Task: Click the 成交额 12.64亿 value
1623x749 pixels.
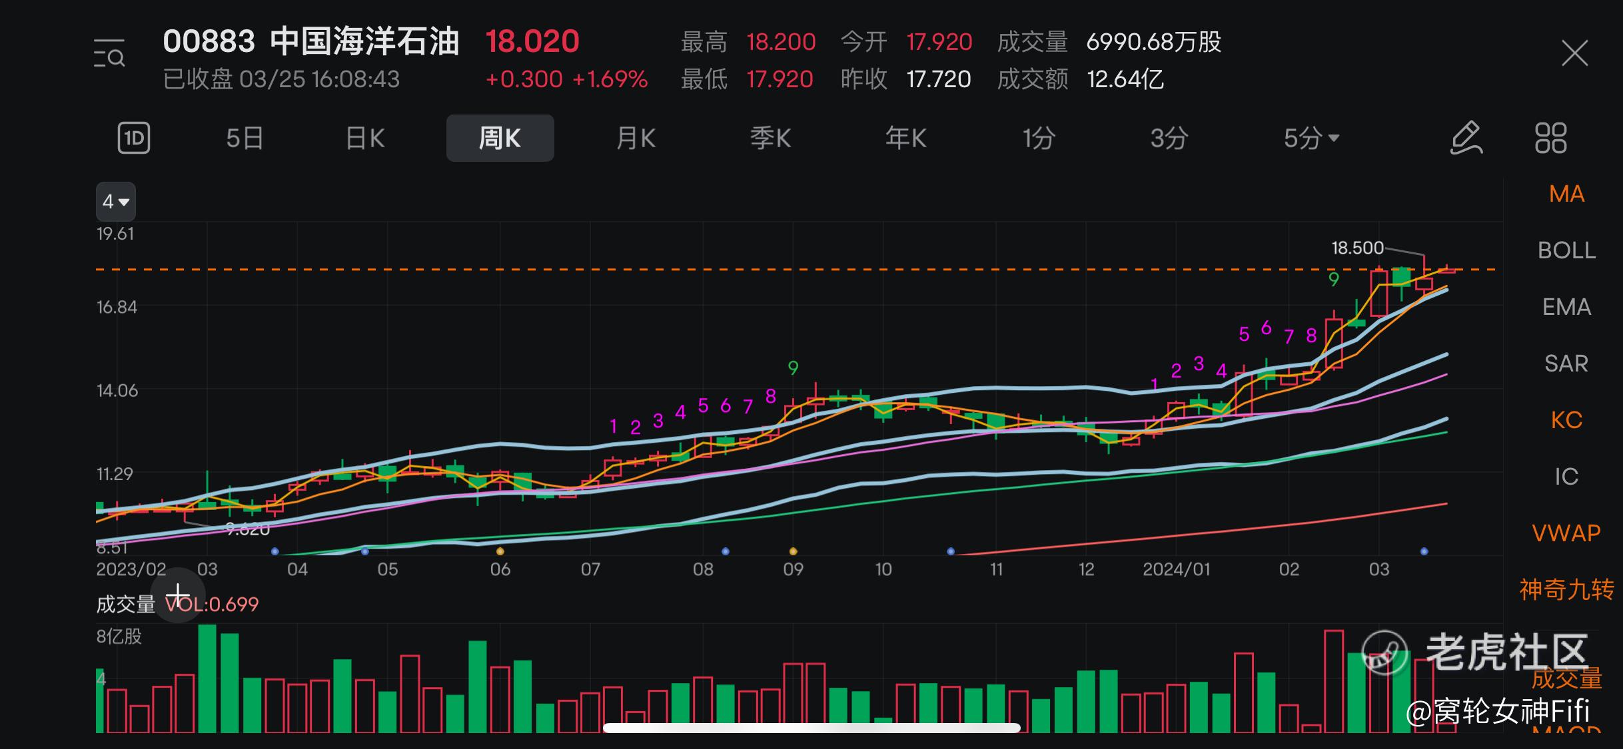Action: pyautogui.click(x=1125, y=79)
